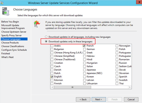Click the Finish button

tap(115, 100)
